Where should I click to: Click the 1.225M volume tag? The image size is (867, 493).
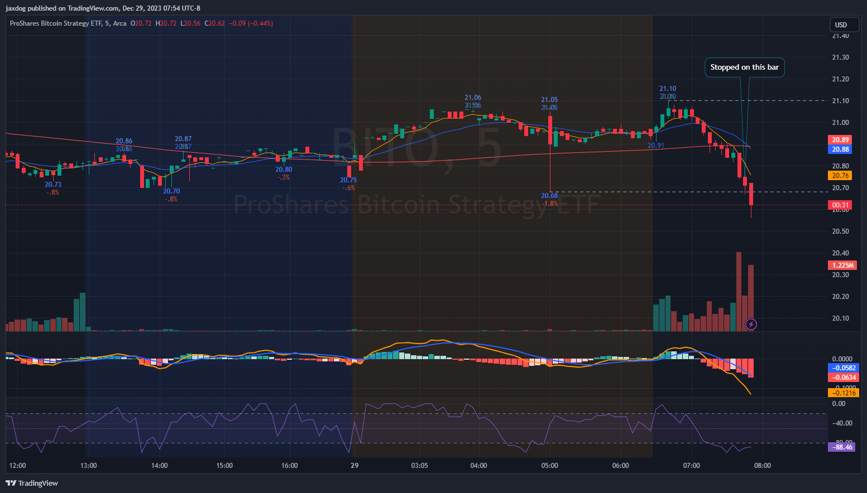842,265
